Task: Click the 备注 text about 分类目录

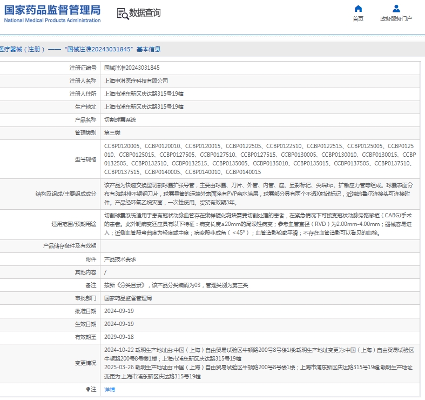Action: point(176,285)
